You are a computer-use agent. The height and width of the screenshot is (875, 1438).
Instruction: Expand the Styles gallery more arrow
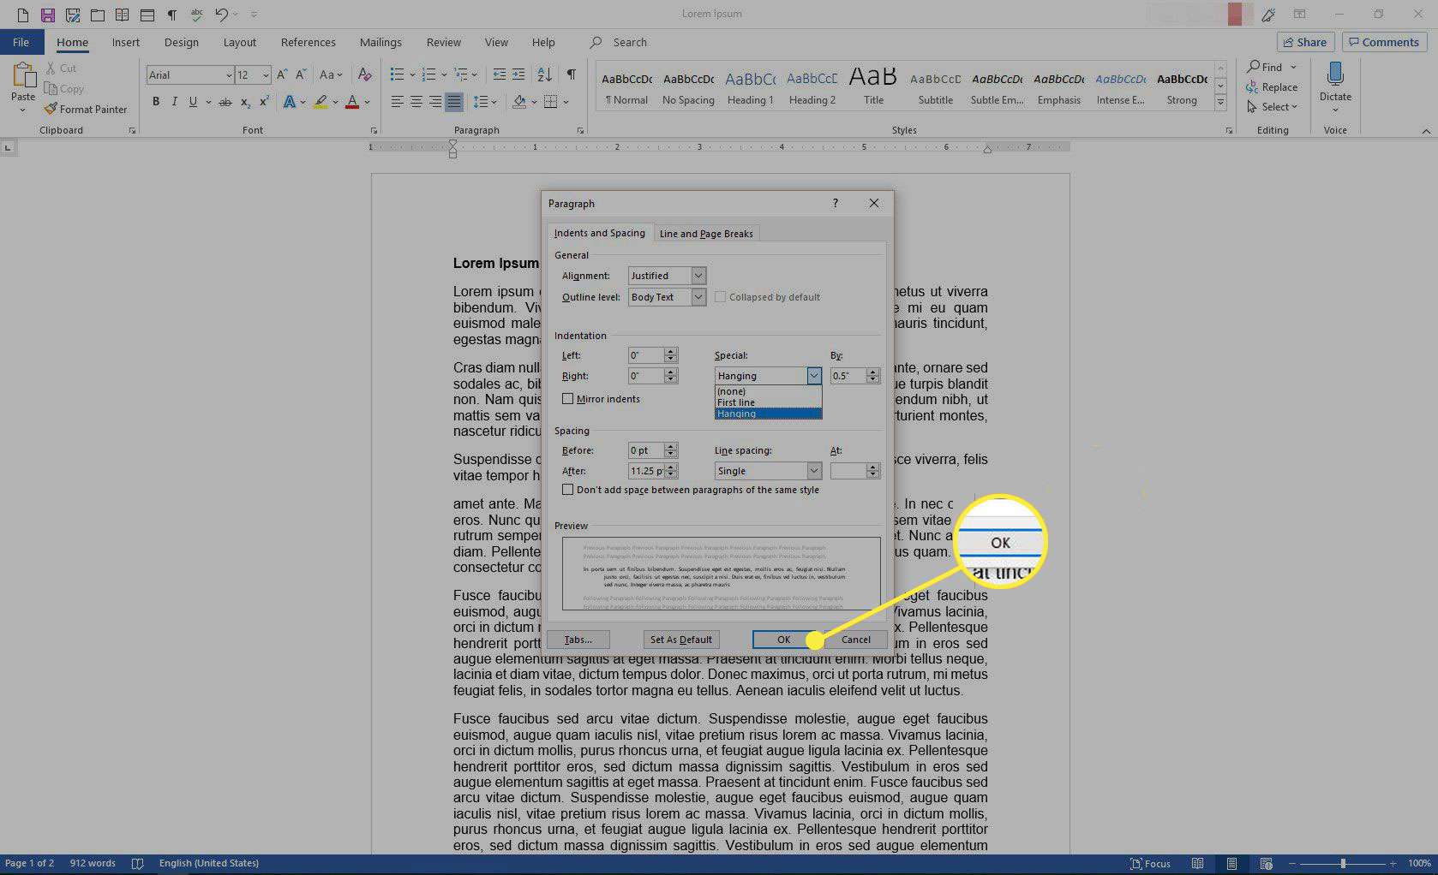coord(1220,102)
